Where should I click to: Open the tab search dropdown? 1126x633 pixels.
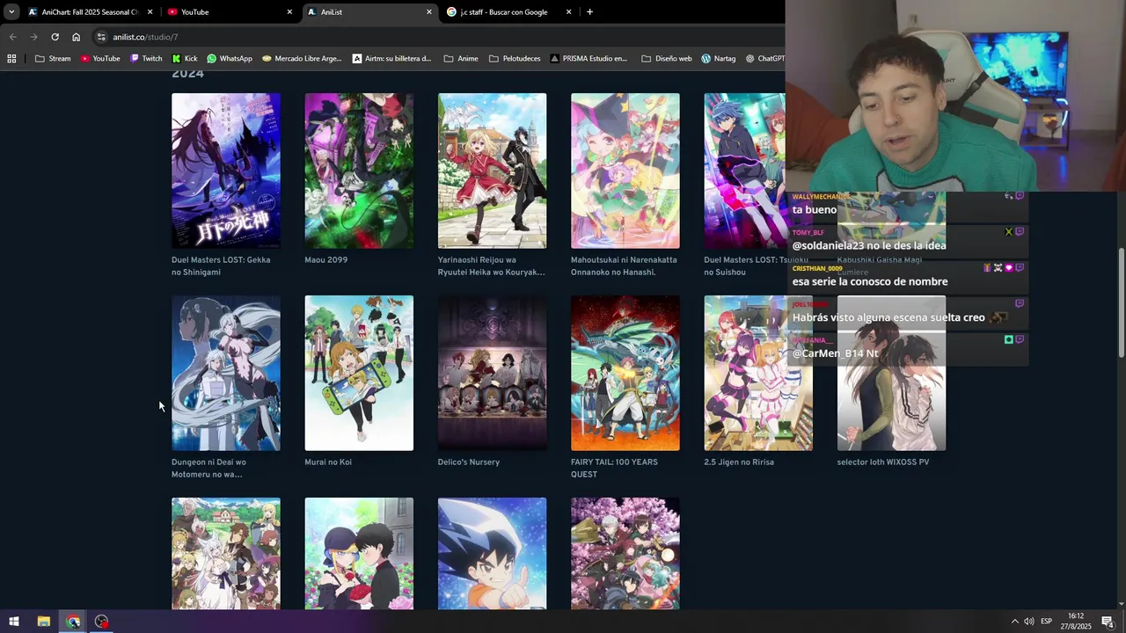11,12
